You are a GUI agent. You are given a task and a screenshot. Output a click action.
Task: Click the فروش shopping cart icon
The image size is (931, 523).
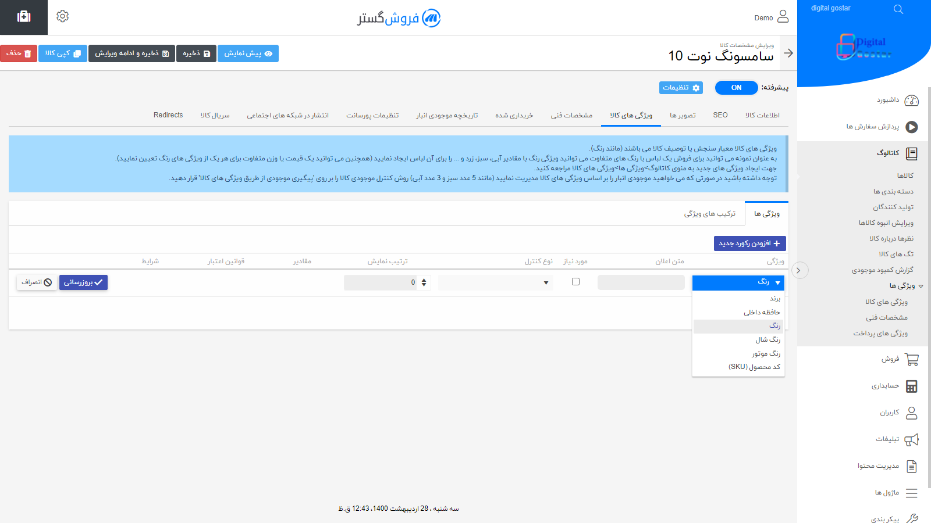[911, 360]
